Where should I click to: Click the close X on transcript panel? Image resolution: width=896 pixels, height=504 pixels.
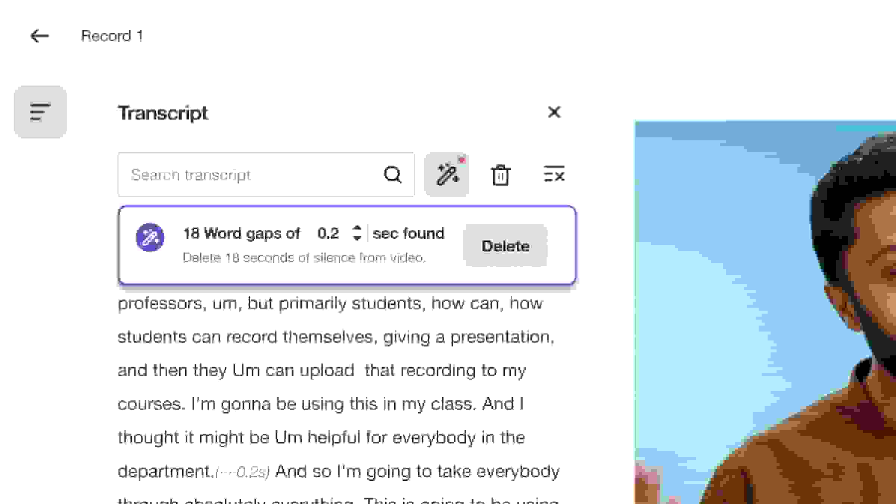(x=553, y=113)
